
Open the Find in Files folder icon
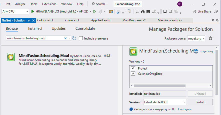(111, 11)
